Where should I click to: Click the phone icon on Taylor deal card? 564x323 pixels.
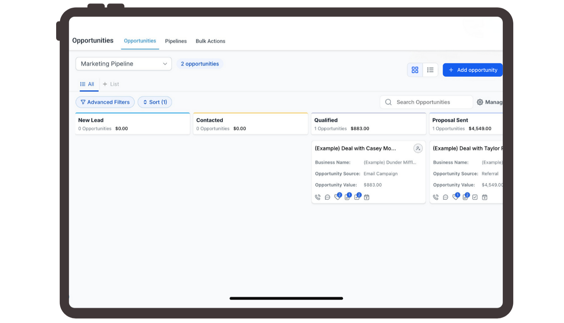[x=436, y=197]
